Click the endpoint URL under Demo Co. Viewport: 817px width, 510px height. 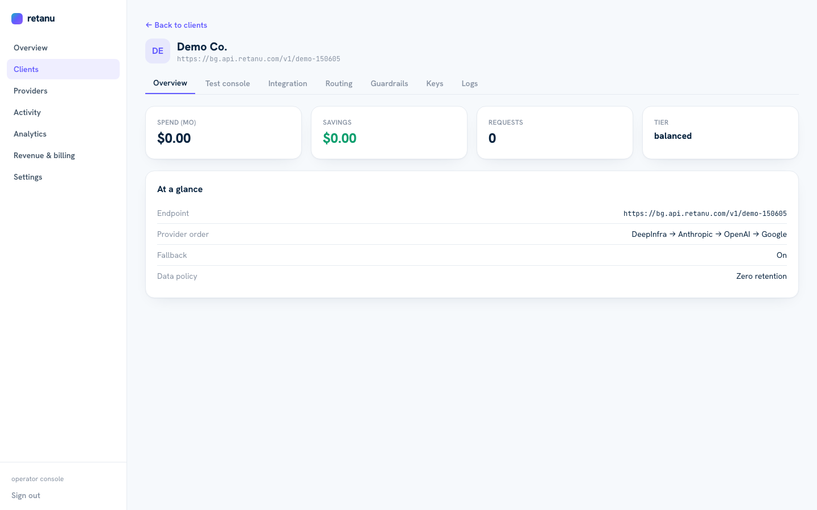(259, 59)
